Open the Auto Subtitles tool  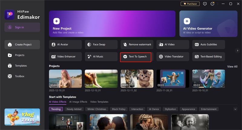pos(208,45)
